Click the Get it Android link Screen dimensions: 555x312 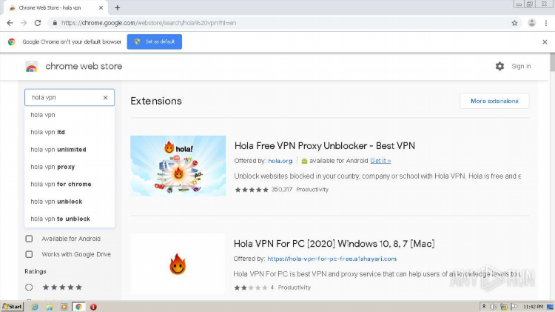[x=380, y=161]
